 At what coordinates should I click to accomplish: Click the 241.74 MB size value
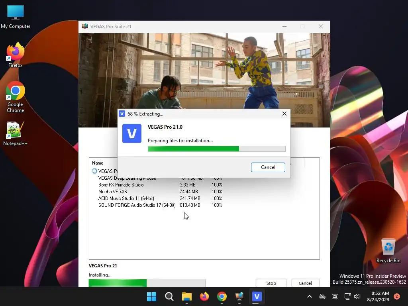190,198
